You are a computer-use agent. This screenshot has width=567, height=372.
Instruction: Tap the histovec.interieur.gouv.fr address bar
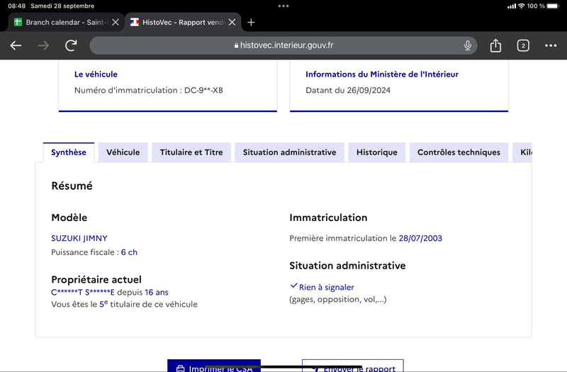point(283,45)
